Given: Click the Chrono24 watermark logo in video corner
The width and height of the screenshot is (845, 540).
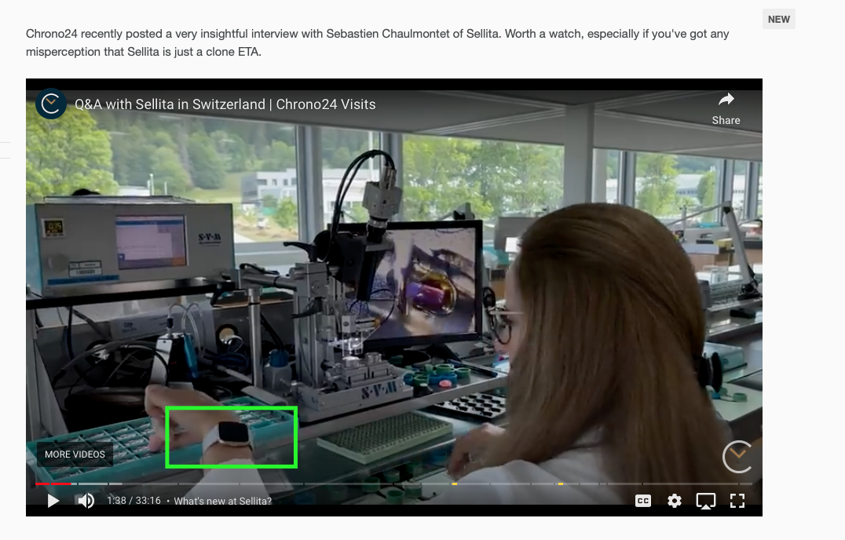Looking at the screenshot, I should pos(737,457).
